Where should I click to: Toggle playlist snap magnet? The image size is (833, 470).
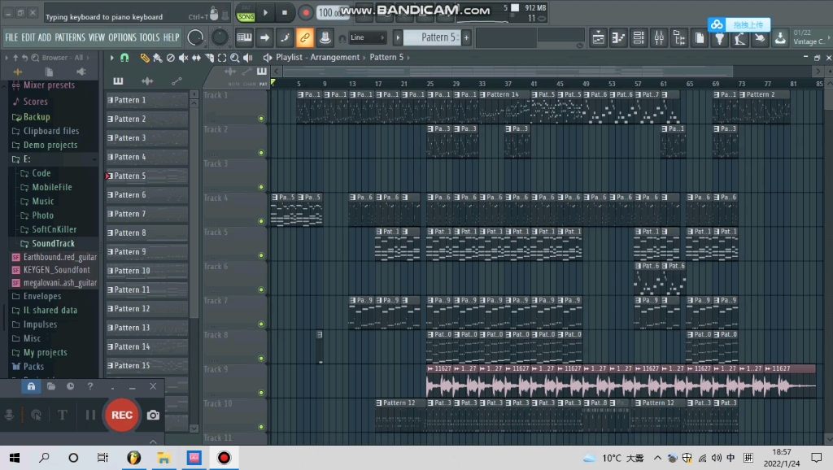point(124,58)
